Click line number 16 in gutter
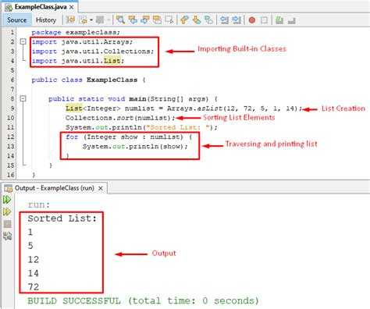The width and height of the screenshot is (370, 309). (10, 175)
